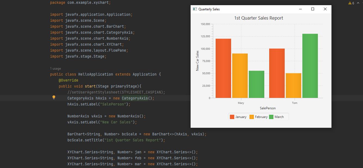Minimize the Quarterly Sales window
Viewport: 363px width, 168px height.
click(x=300, y=9)
